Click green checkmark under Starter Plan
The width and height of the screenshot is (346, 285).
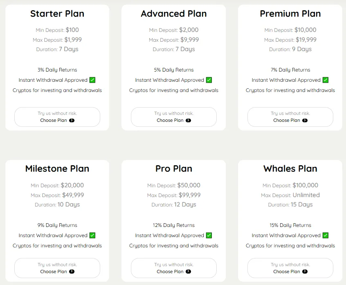(x=92, y=80)
